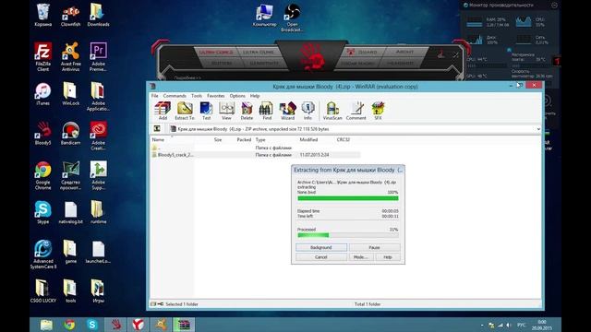Open the Recycle Bin desktop icon

tap(43, 15)
